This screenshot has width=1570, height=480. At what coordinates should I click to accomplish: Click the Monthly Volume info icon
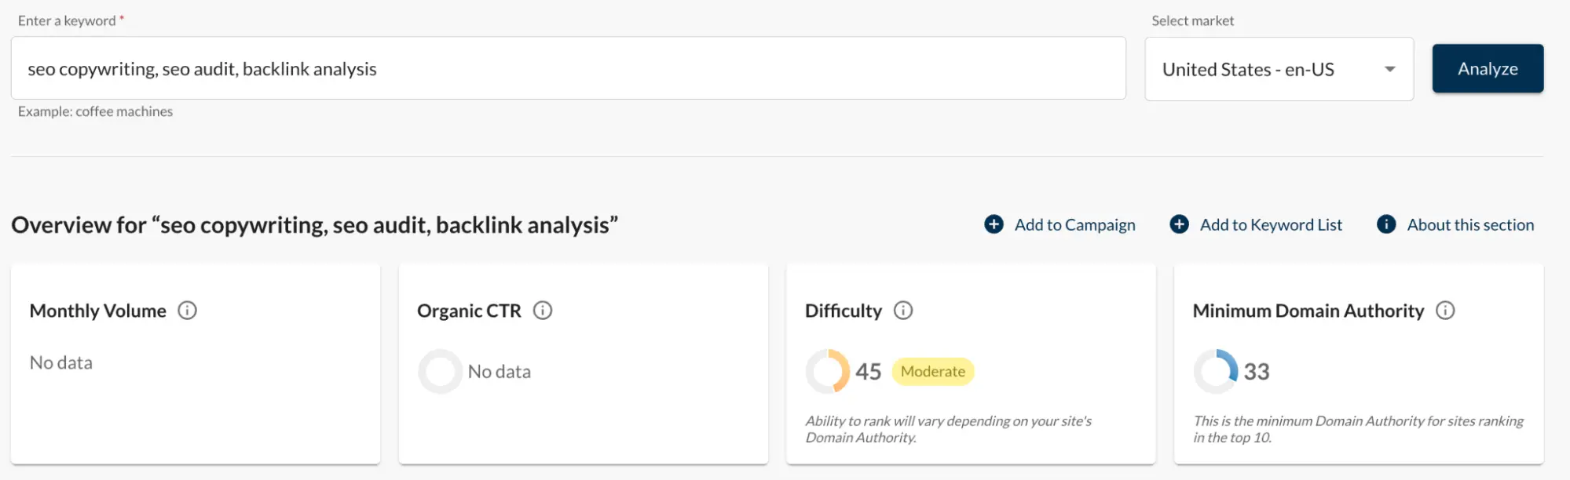point(188,311)
